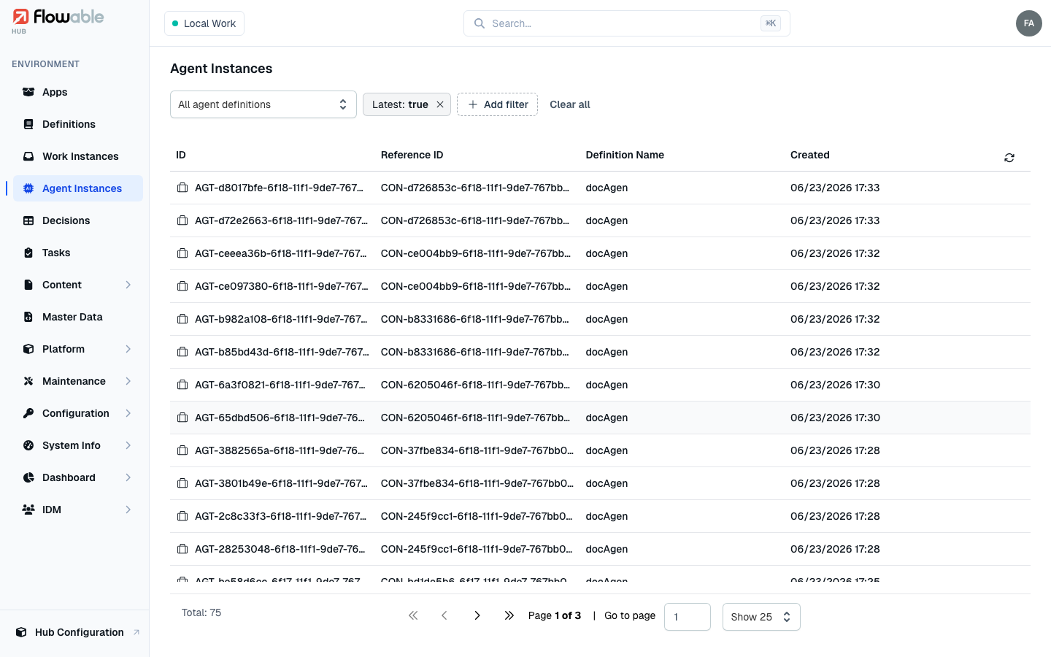The height and width of the screenshot is (657, 1051).
Task: Click the Dashboard pie chart icon
Action: (28, 477)
